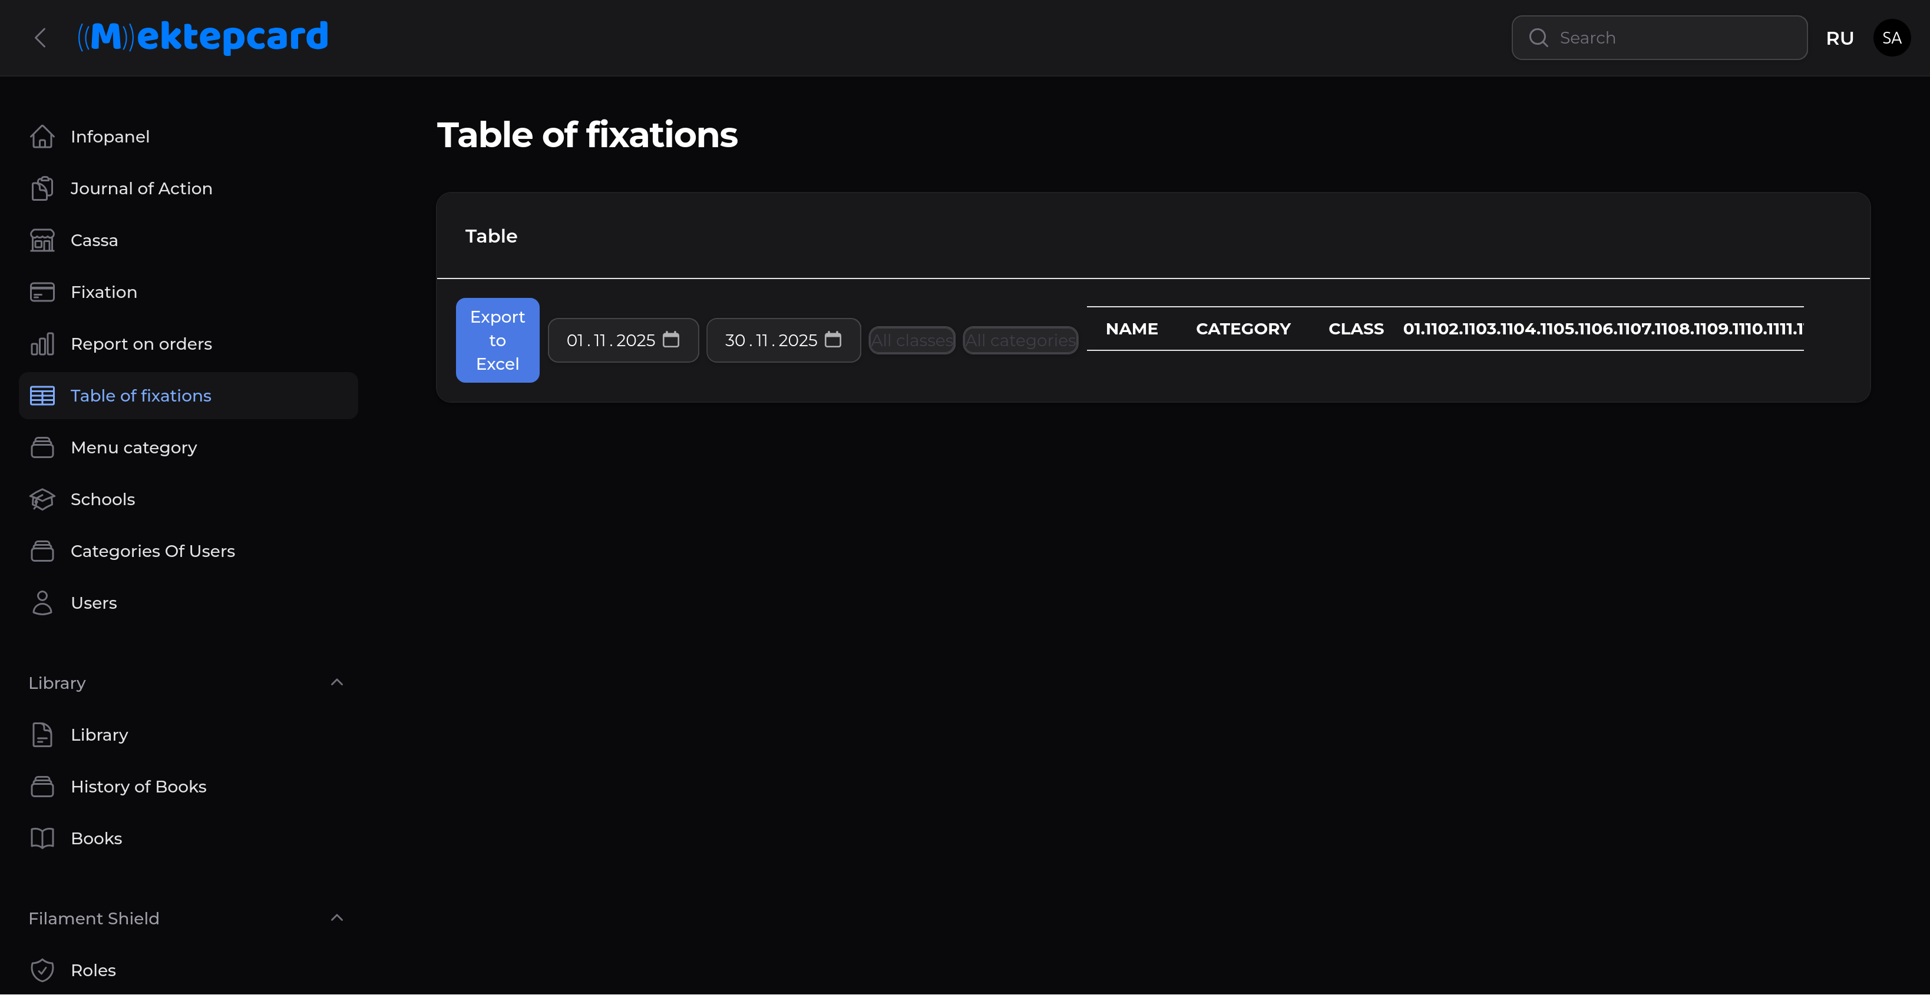Click the Cassa store icon
The width and height of the screenshot is (1930, 995).
(x=42, y=240)
